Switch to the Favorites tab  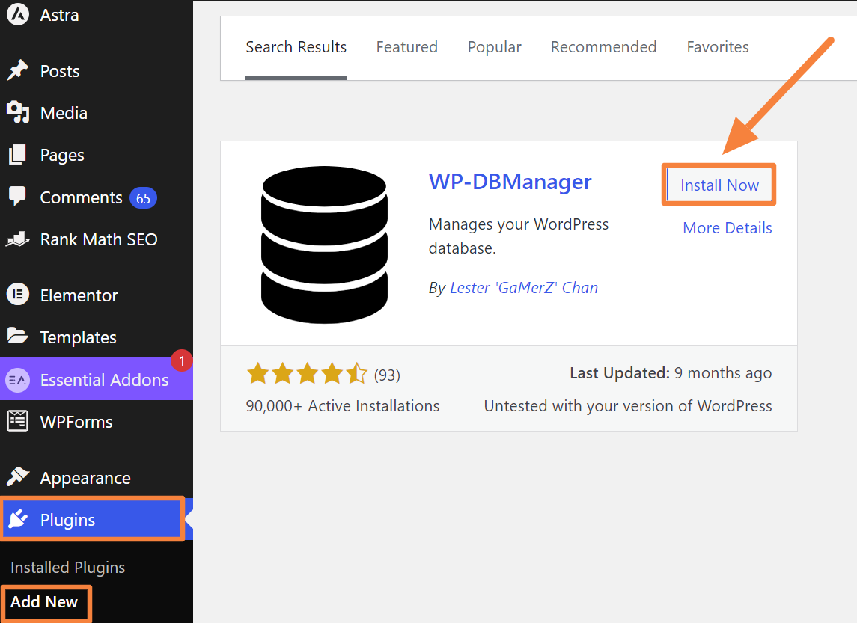[718, 47]
